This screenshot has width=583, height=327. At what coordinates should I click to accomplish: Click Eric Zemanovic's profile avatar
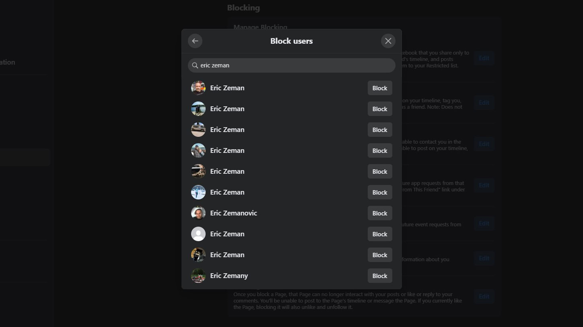[x=198, y=213]
